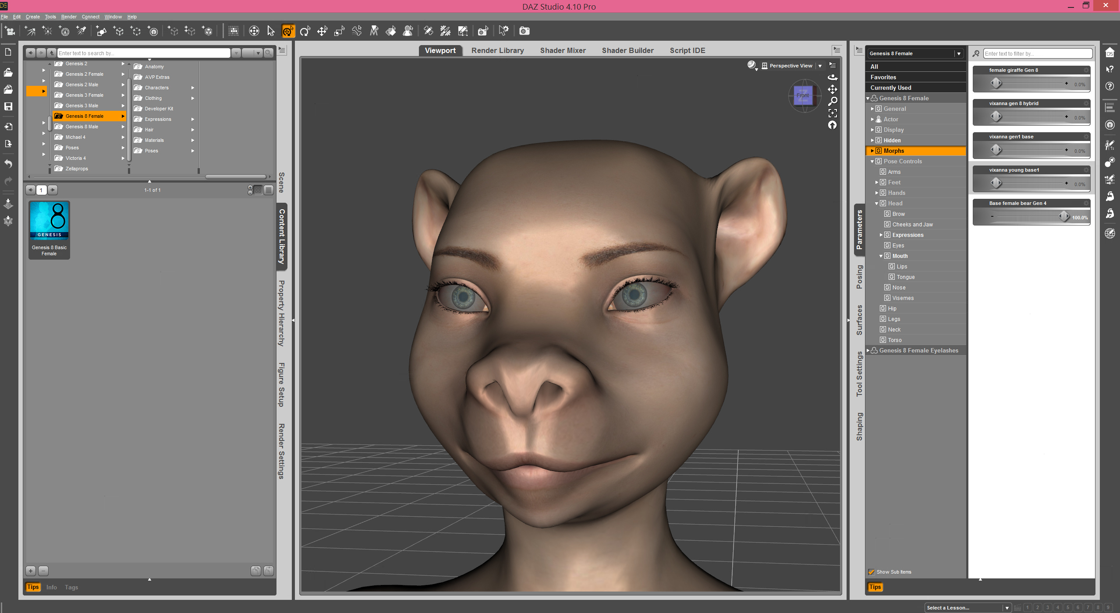This screenshot has width=1120, height=613.
Task: Collapse the Mouth pose controls group
Action: coord(881,256)
